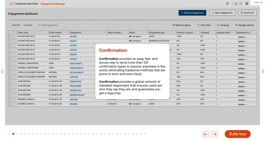Viewport: 265px width, 141px height.
Task: Open assigned notes icon for QED REC row
Action: tap(216, 104)
